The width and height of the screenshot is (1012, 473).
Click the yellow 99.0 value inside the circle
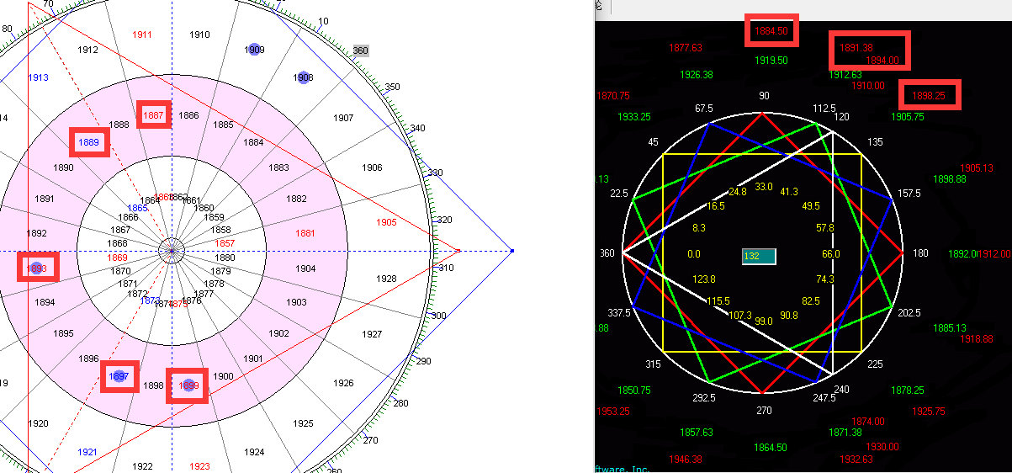pos(764,322)
